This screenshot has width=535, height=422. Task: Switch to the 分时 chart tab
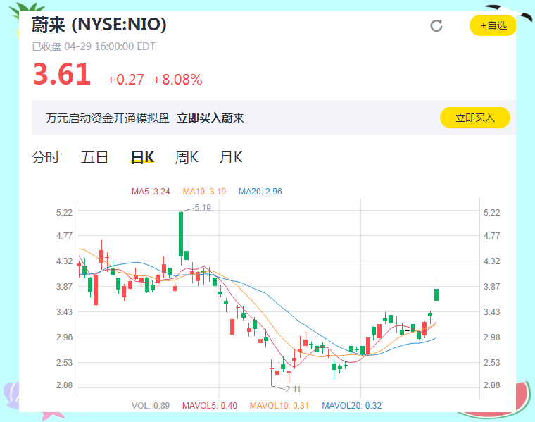(46, 157)
